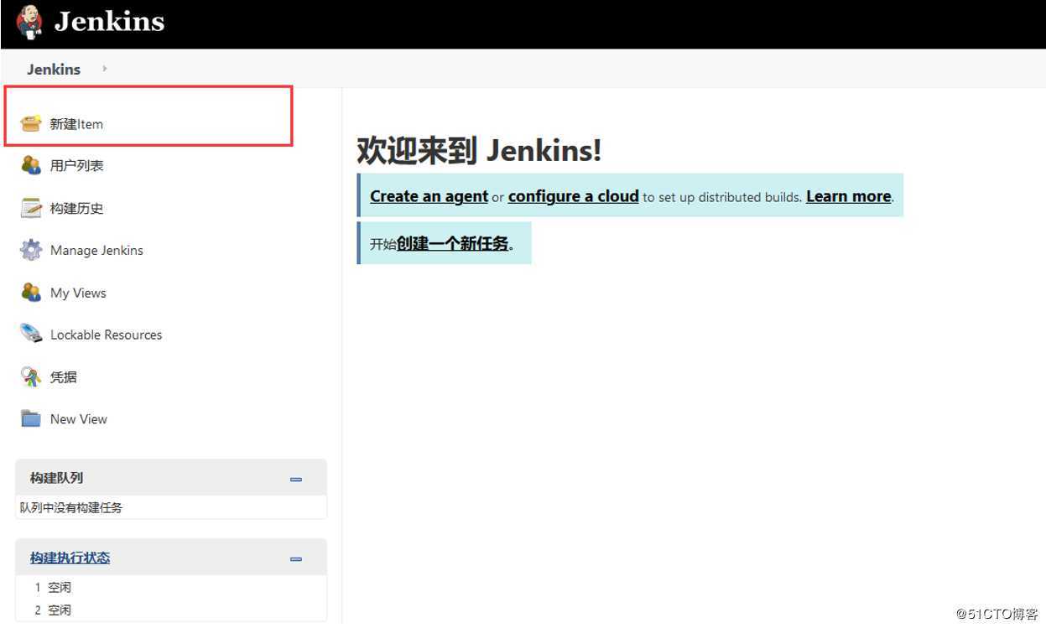Click the Manage Jenkins gear icon
This screenshot has height=628, width=1046.
(31, 250)
